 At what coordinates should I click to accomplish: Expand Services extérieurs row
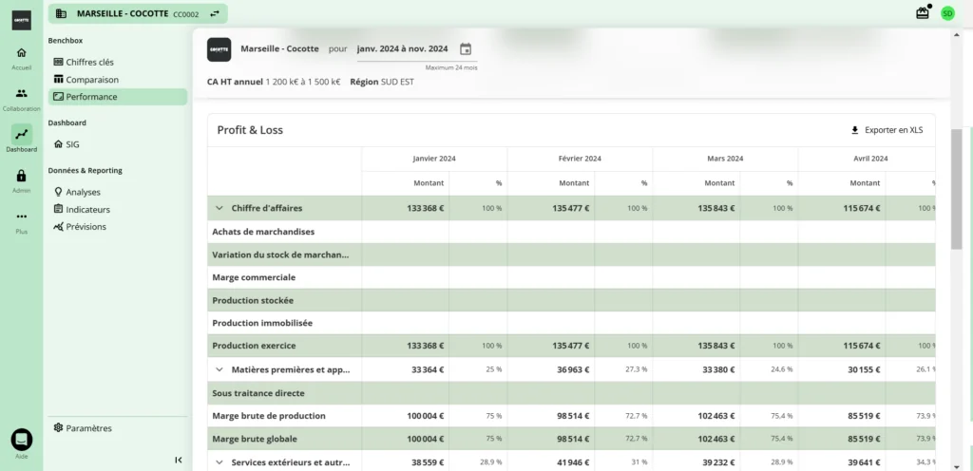[x=219, y=462]
